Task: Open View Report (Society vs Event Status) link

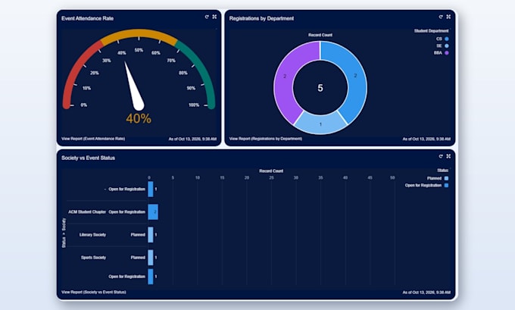Action: tap(94, 292)
